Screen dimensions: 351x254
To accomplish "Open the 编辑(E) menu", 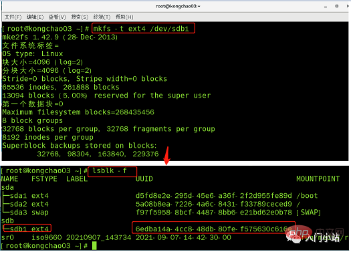I will tap(35, 17).
